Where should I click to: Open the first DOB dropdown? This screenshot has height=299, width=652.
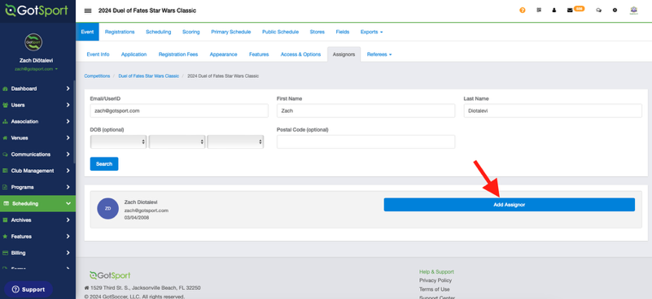coord(118,141)
